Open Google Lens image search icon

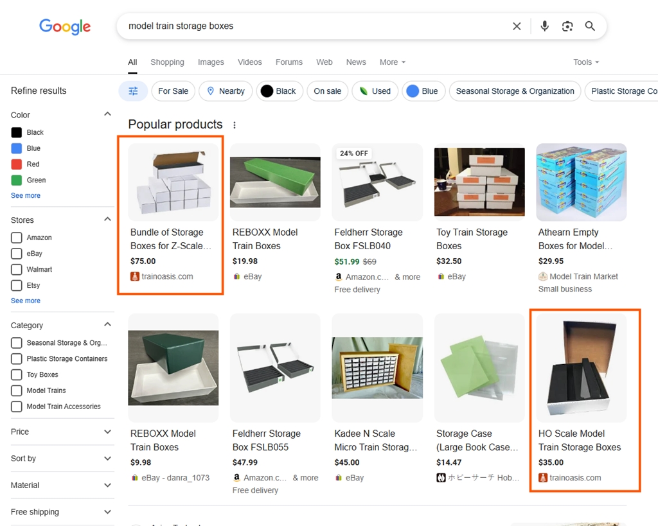[x=567, y=26]
